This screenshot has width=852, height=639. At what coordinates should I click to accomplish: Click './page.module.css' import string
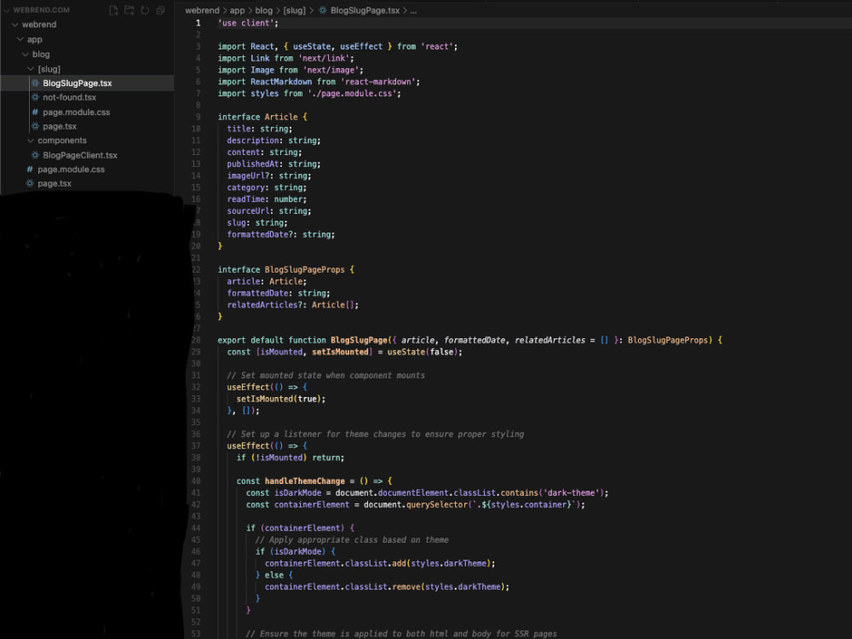click(x=354, y=94)
